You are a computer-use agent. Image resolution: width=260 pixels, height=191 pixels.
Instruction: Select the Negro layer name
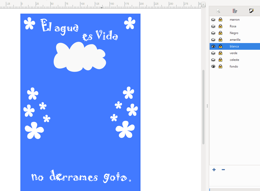(234, 33)
